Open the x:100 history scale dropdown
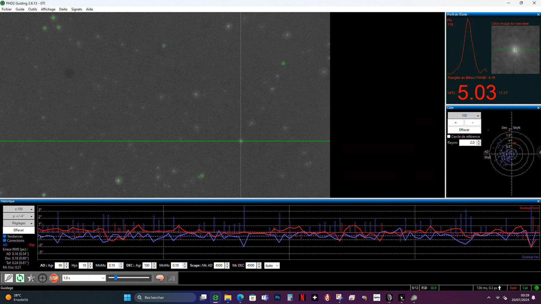The height and width of the screenshot is (304, 541). click(19, 209)
